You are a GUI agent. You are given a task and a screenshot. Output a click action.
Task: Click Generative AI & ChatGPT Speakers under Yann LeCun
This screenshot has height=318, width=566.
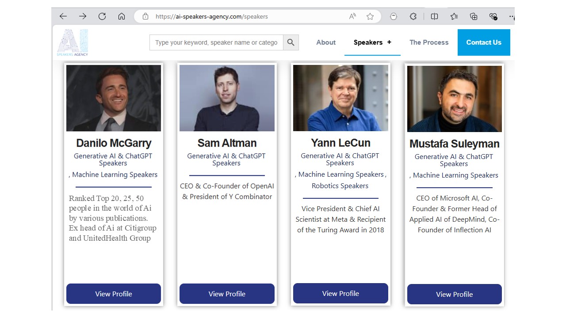340,159
